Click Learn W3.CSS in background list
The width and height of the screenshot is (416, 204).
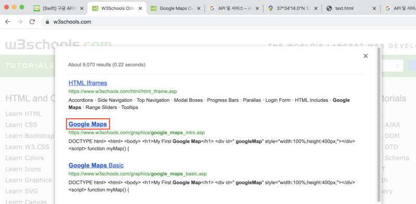pos(28,147)
